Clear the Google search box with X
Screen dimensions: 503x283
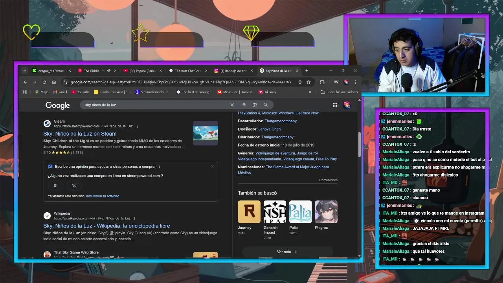tap(232, 105)
